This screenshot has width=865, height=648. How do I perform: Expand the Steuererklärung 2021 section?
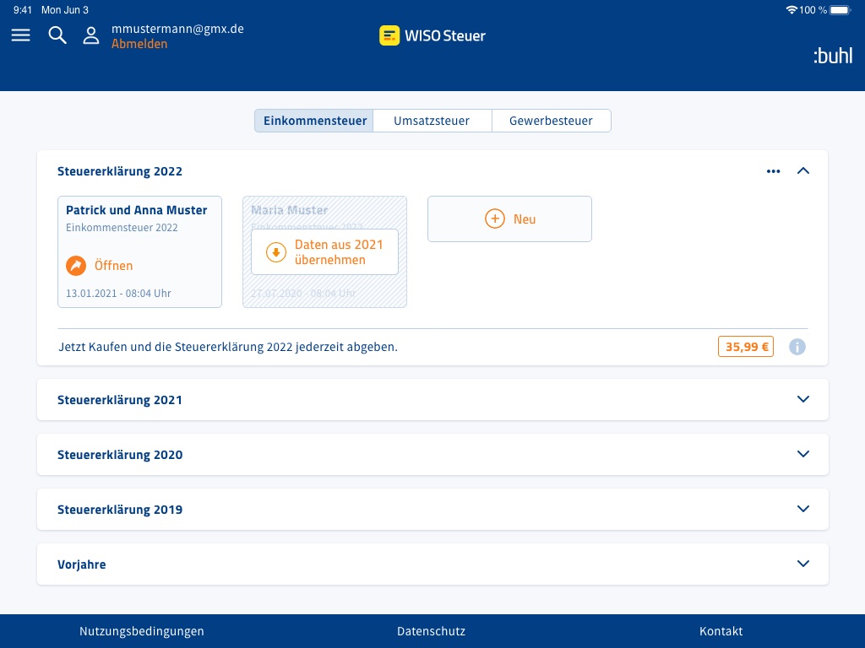pyautogui.click(x=803, y=399)
